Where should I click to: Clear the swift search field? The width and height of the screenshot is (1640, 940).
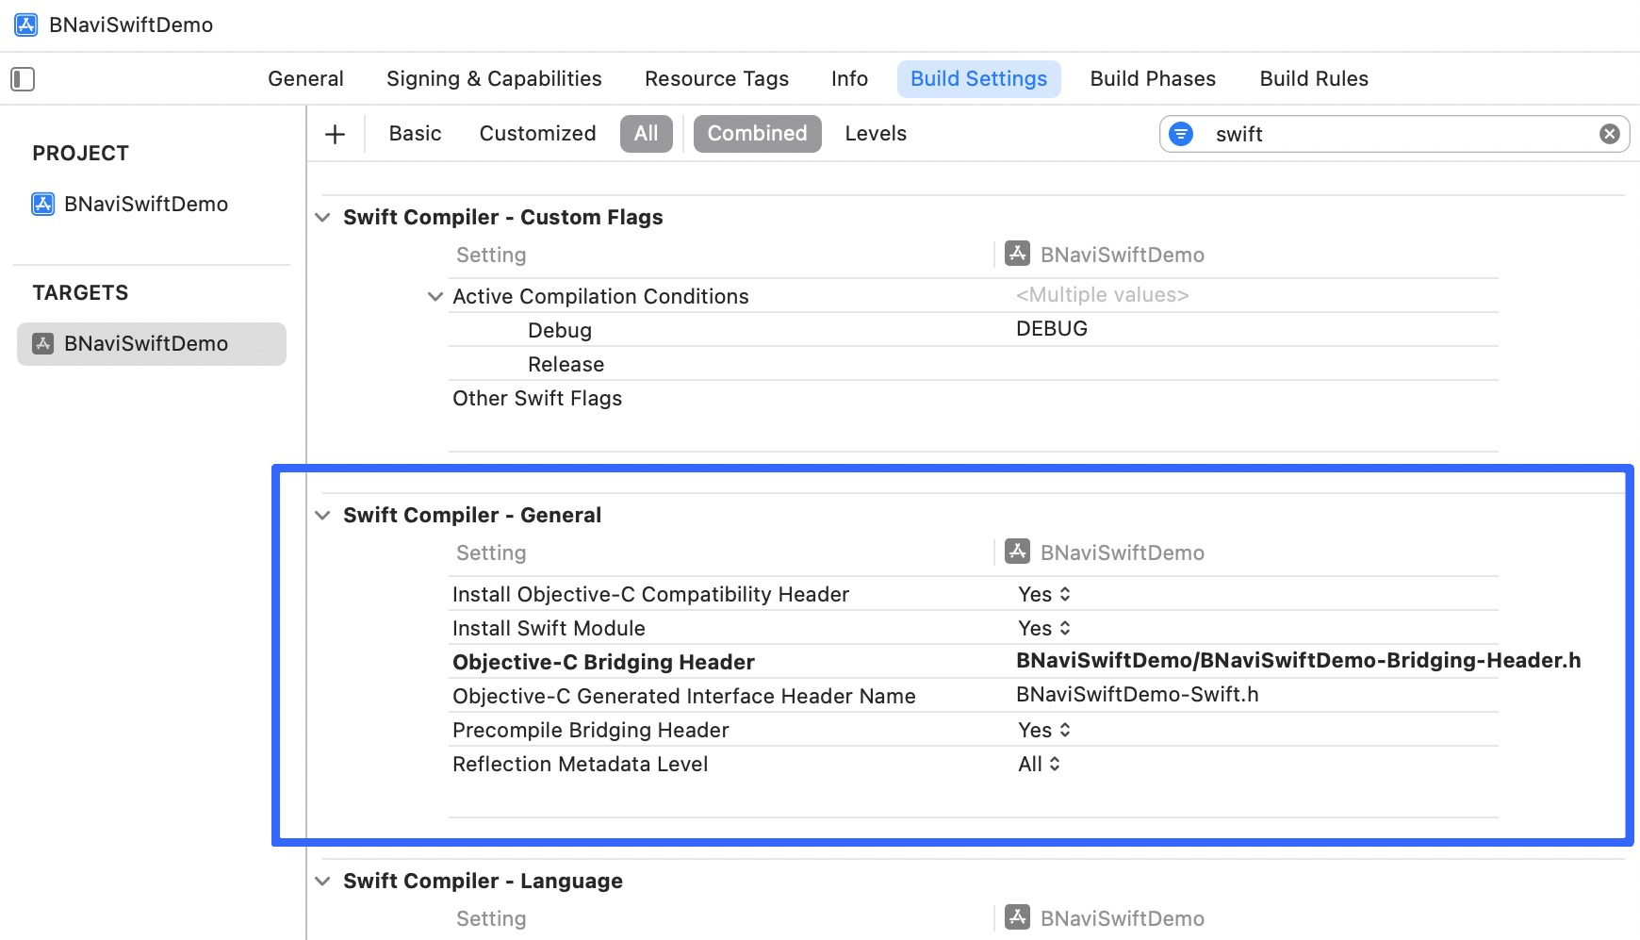tap(1610, 134)
